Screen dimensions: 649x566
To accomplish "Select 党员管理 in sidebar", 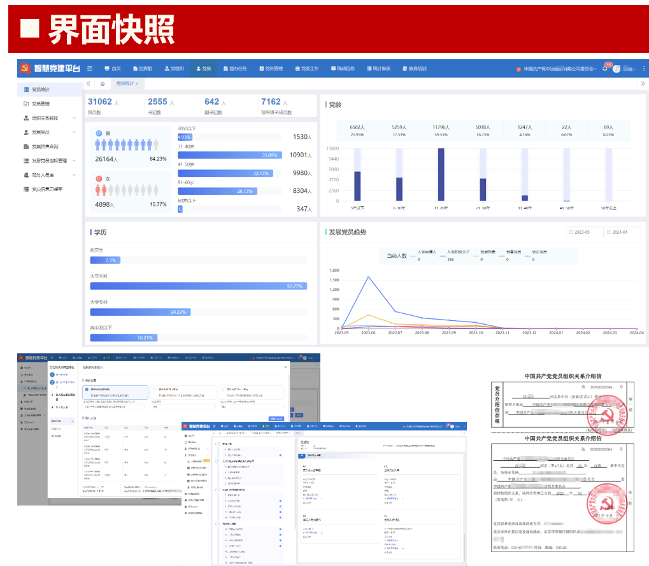I will tap(41, 104).
